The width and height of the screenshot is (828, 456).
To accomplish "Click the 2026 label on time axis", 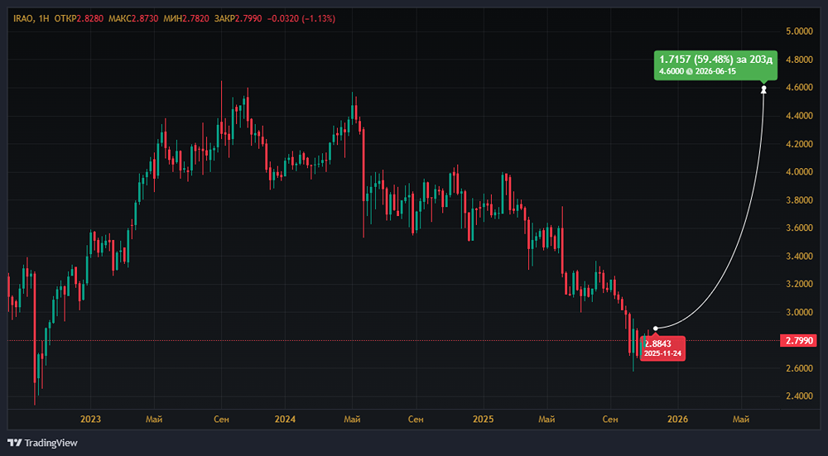I will (677, 420).
